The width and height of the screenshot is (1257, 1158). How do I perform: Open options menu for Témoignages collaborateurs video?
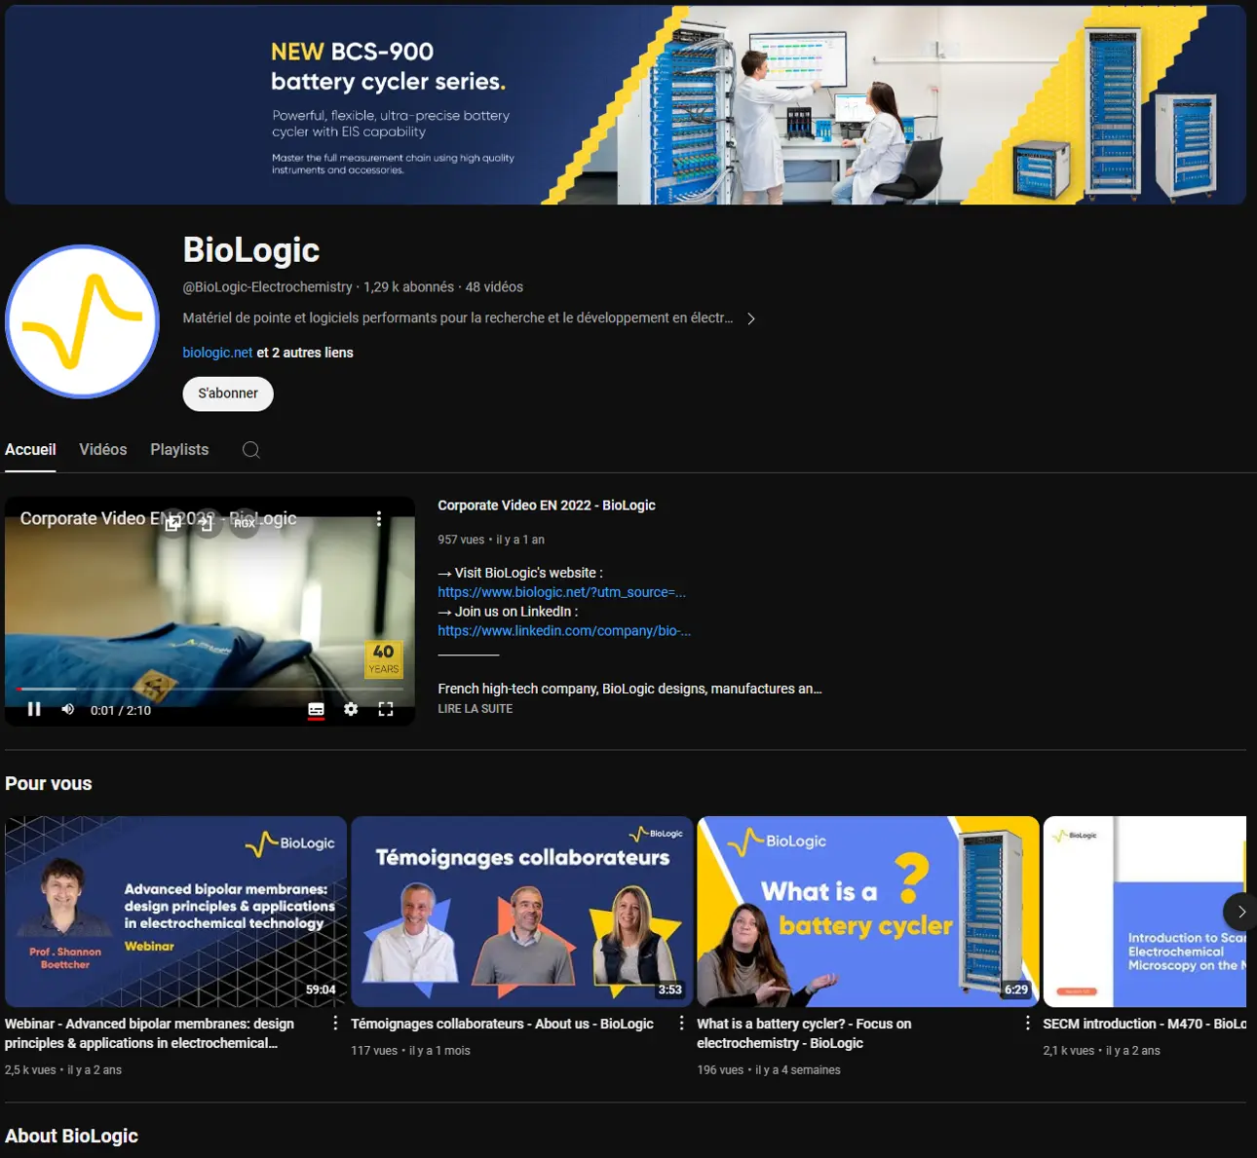(x=681, y=1024)
